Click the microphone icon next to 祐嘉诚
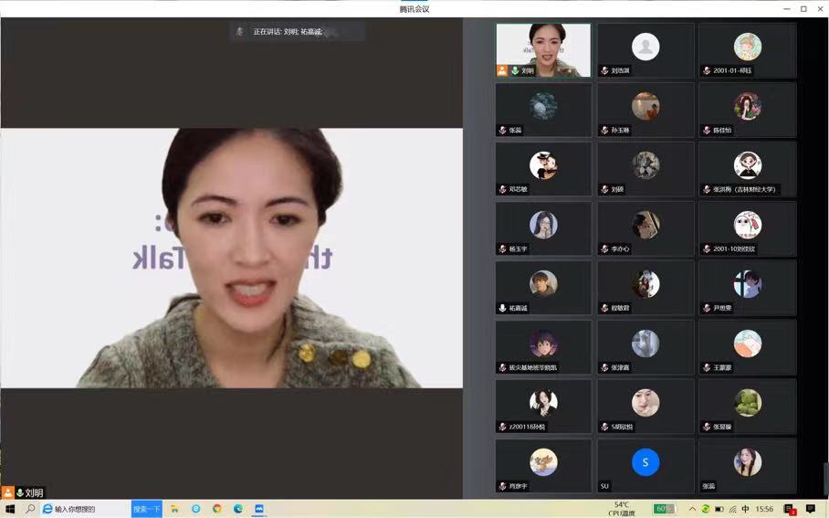829x518 pixels. pyautogui.click(x=502, y=308)
